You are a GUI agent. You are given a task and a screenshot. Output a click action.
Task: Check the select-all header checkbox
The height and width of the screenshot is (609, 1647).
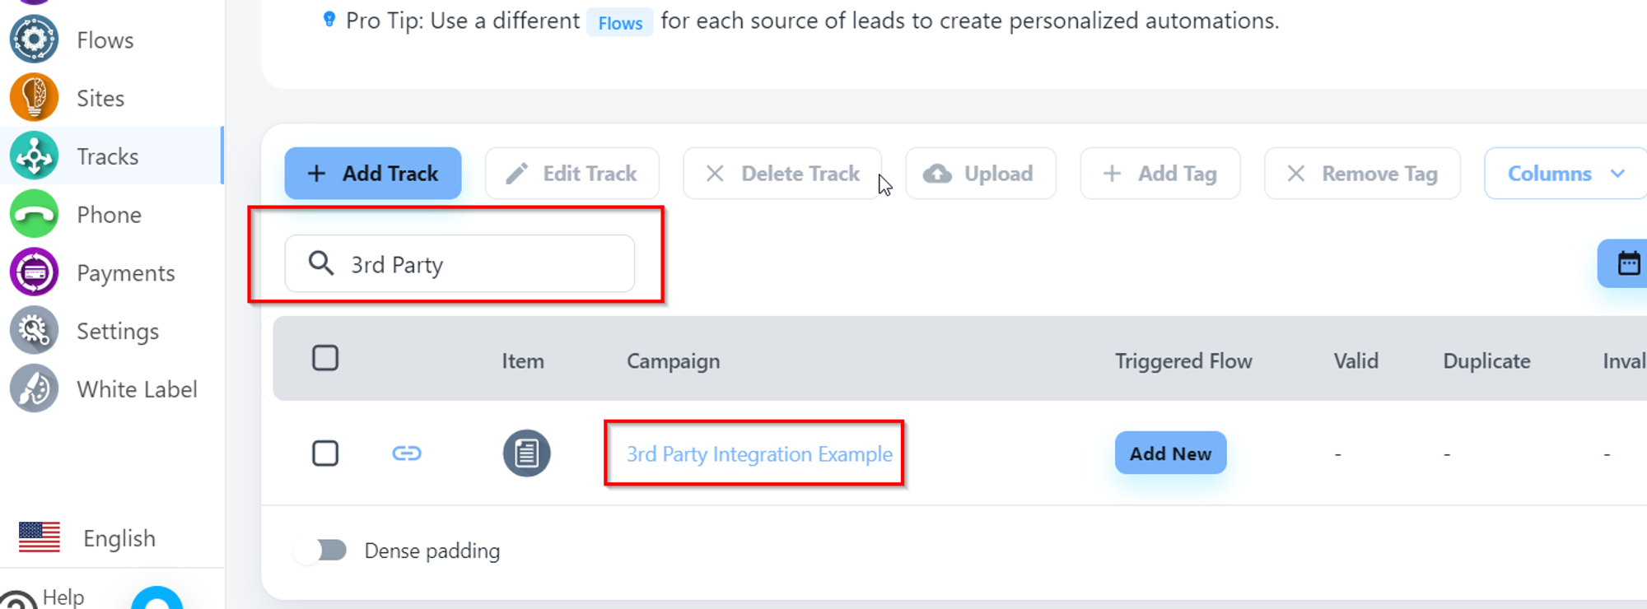tap(325, 358)
